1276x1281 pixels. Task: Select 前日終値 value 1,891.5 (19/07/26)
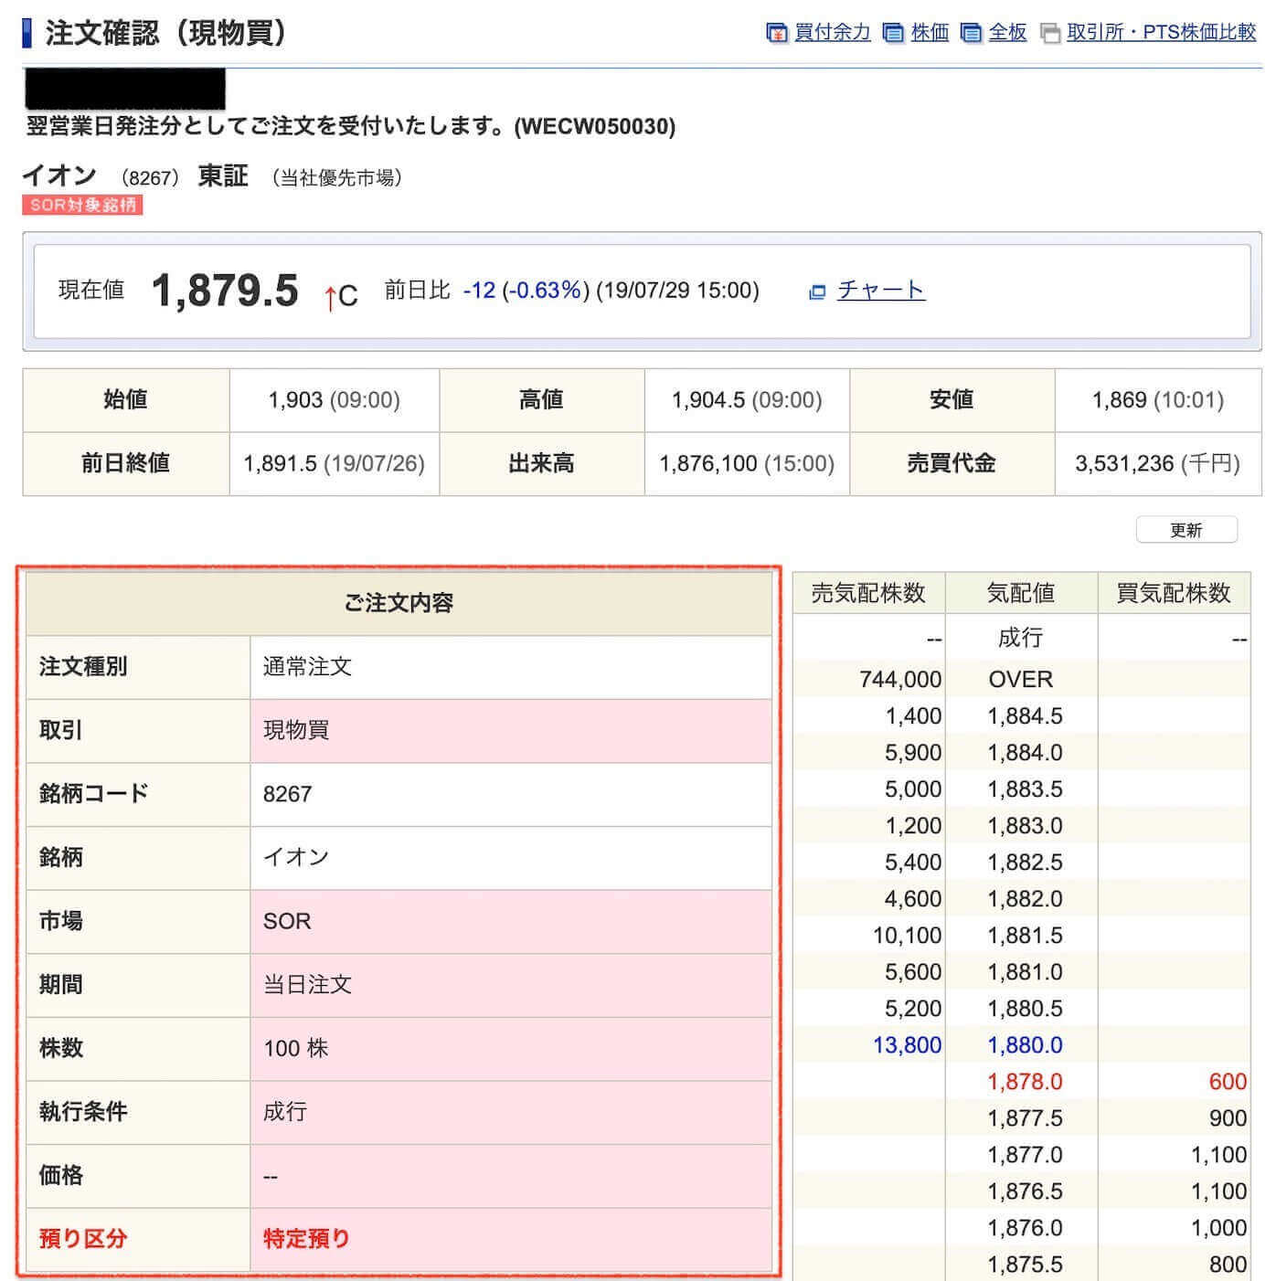point(334,463)
